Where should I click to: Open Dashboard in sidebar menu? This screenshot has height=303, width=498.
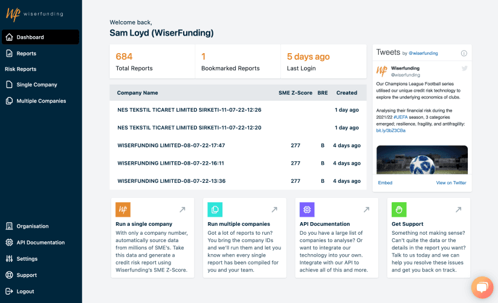[40, 37]
